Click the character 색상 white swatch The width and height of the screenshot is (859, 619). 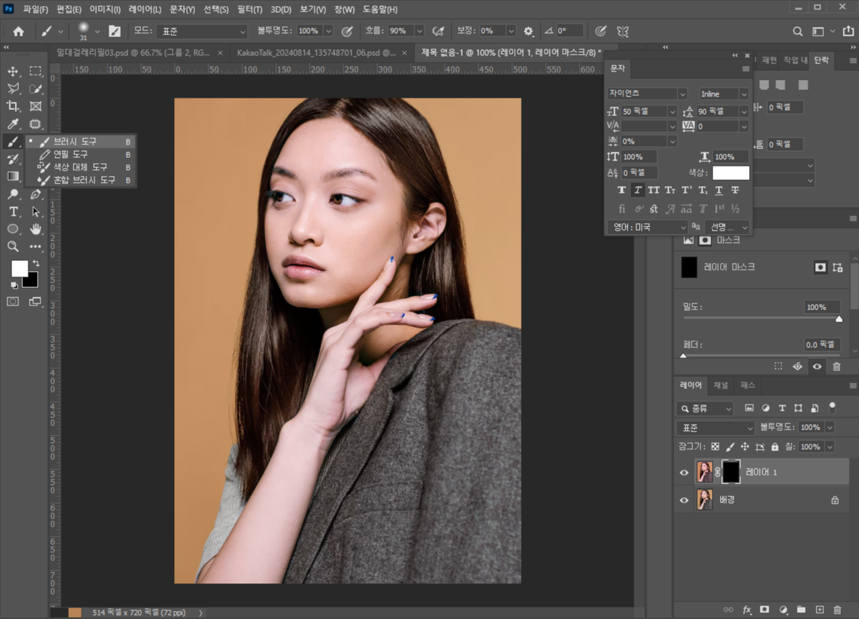coord(730,173)
